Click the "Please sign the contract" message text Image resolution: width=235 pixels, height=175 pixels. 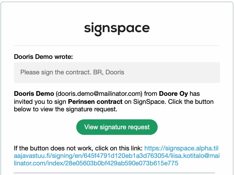[x=56, y=72]
